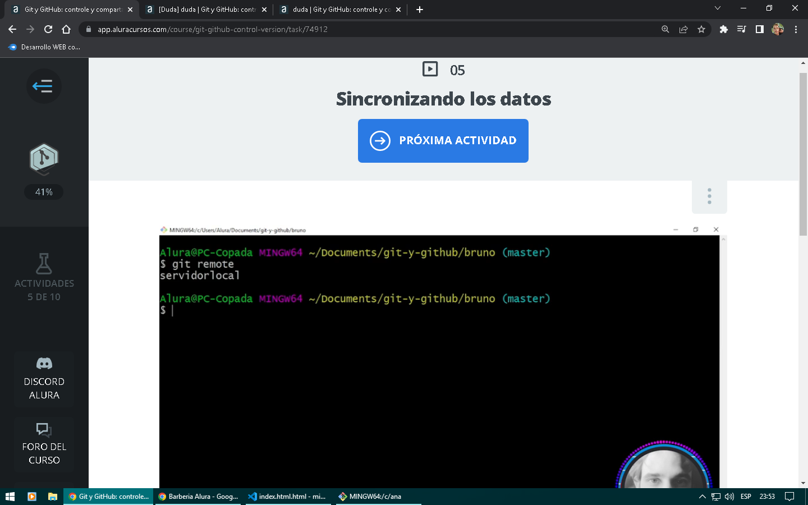The image size is (808, 505).
Task: Open clock showing 23:53
Action: (767, 497)
